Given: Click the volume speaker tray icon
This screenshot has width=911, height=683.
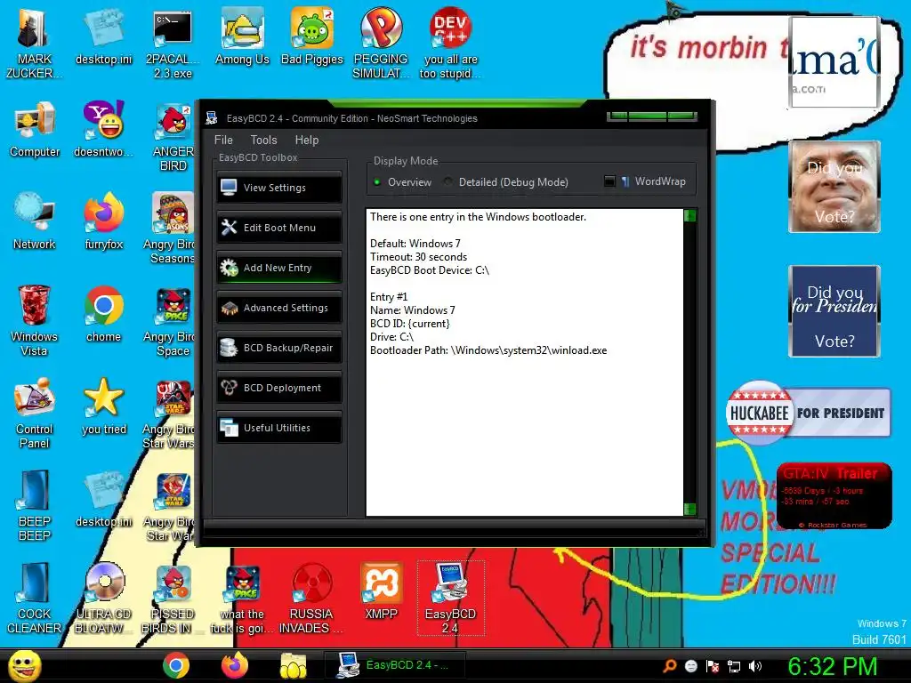Looking at the screenshot, I should pos(755,666).
